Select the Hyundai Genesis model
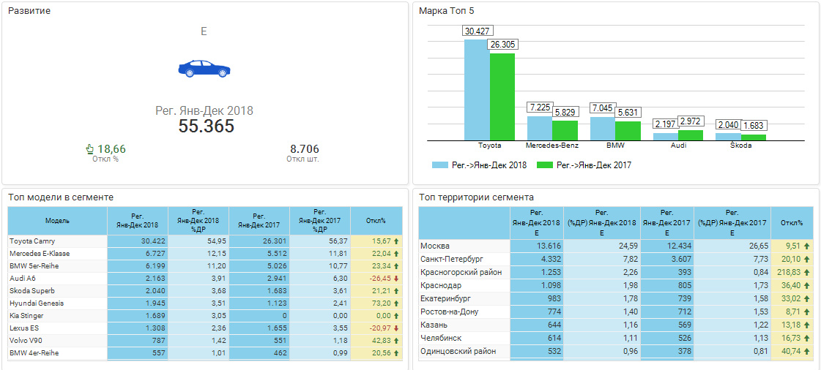This screenshot has width=821, height=370. 36,303
